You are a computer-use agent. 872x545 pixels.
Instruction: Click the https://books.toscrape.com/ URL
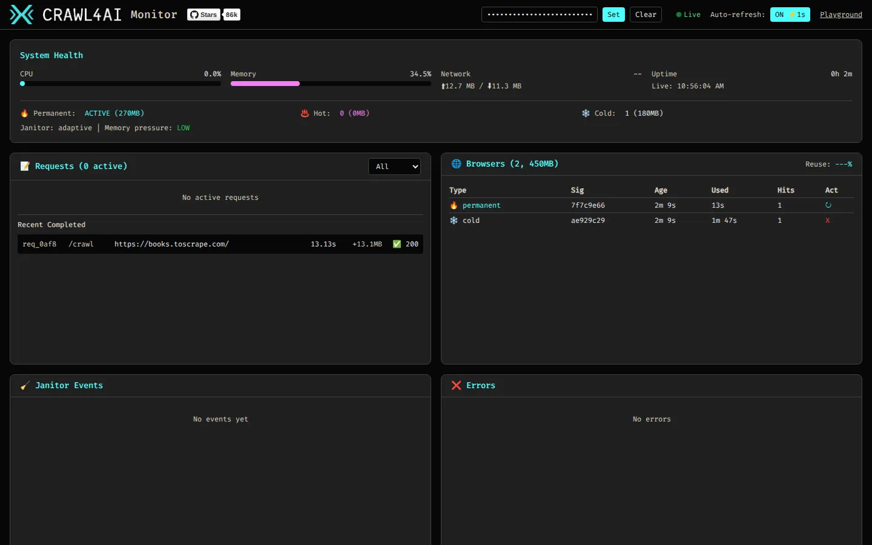pos(171,244)
